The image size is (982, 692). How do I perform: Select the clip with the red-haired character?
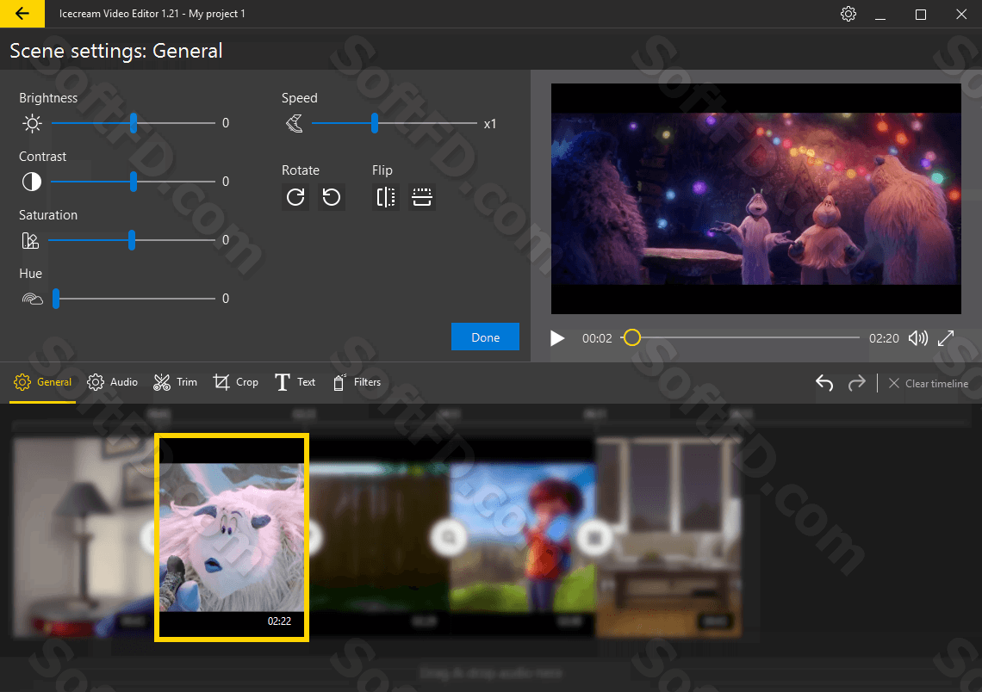[x=523, y=537]
